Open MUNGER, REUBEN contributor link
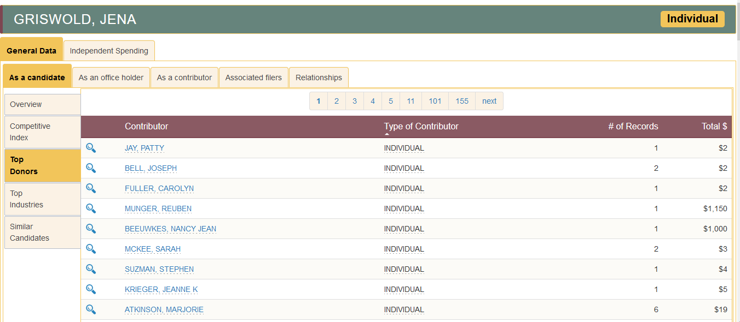Image resolution: width=740 pixels, height=322 pixels. tap(158, 208)
